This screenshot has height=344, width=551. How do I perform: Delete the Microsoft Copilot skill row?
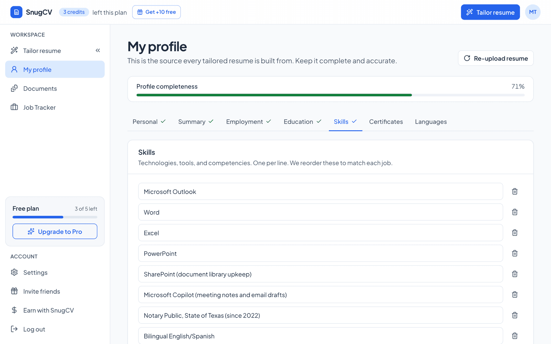coord(514,294)
